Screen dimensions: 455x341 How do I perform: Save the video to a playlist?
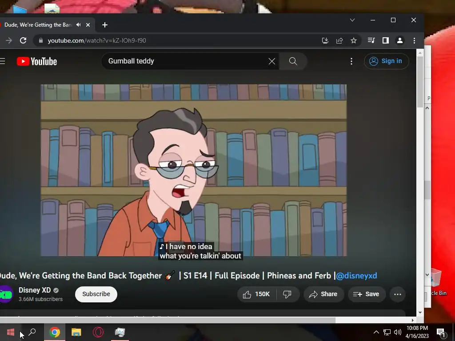pyautogui.click(x=367, y=294)
